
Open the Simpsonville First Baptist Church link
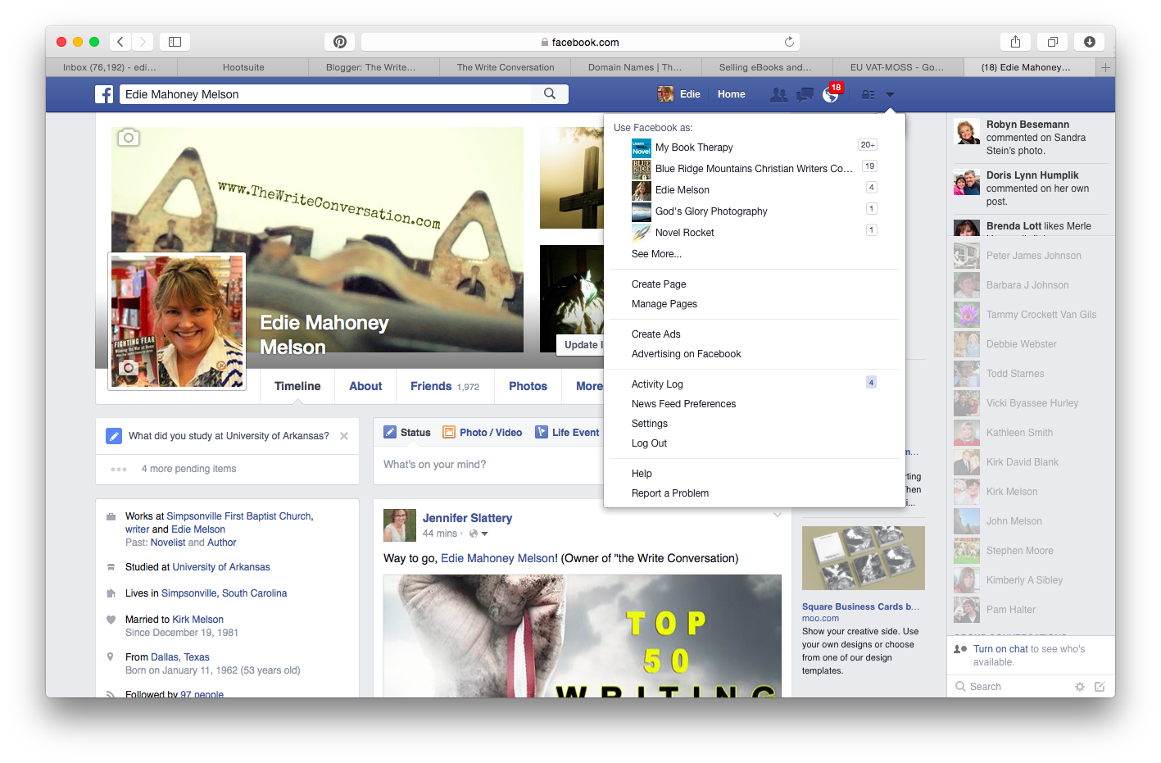[238, 516]
